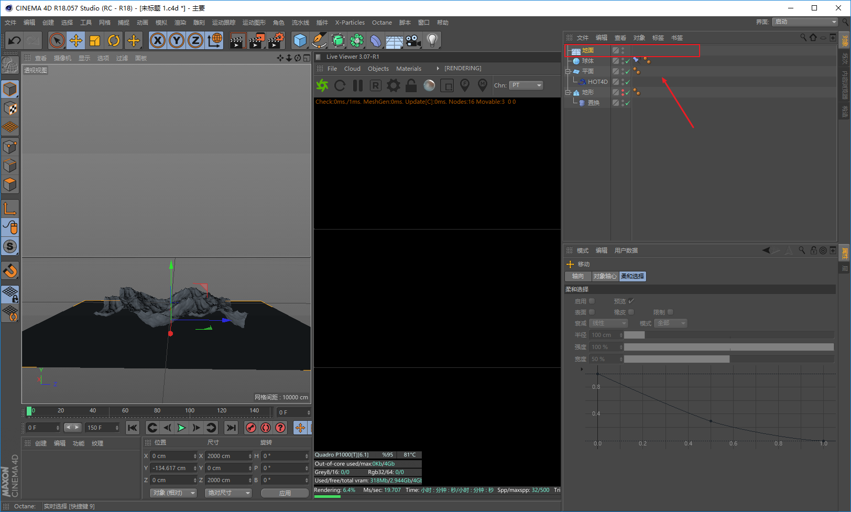The height and width of the screenshot is (512, 851).
Task: Click frame 60 on the timeline
Action: click(125, 411)
